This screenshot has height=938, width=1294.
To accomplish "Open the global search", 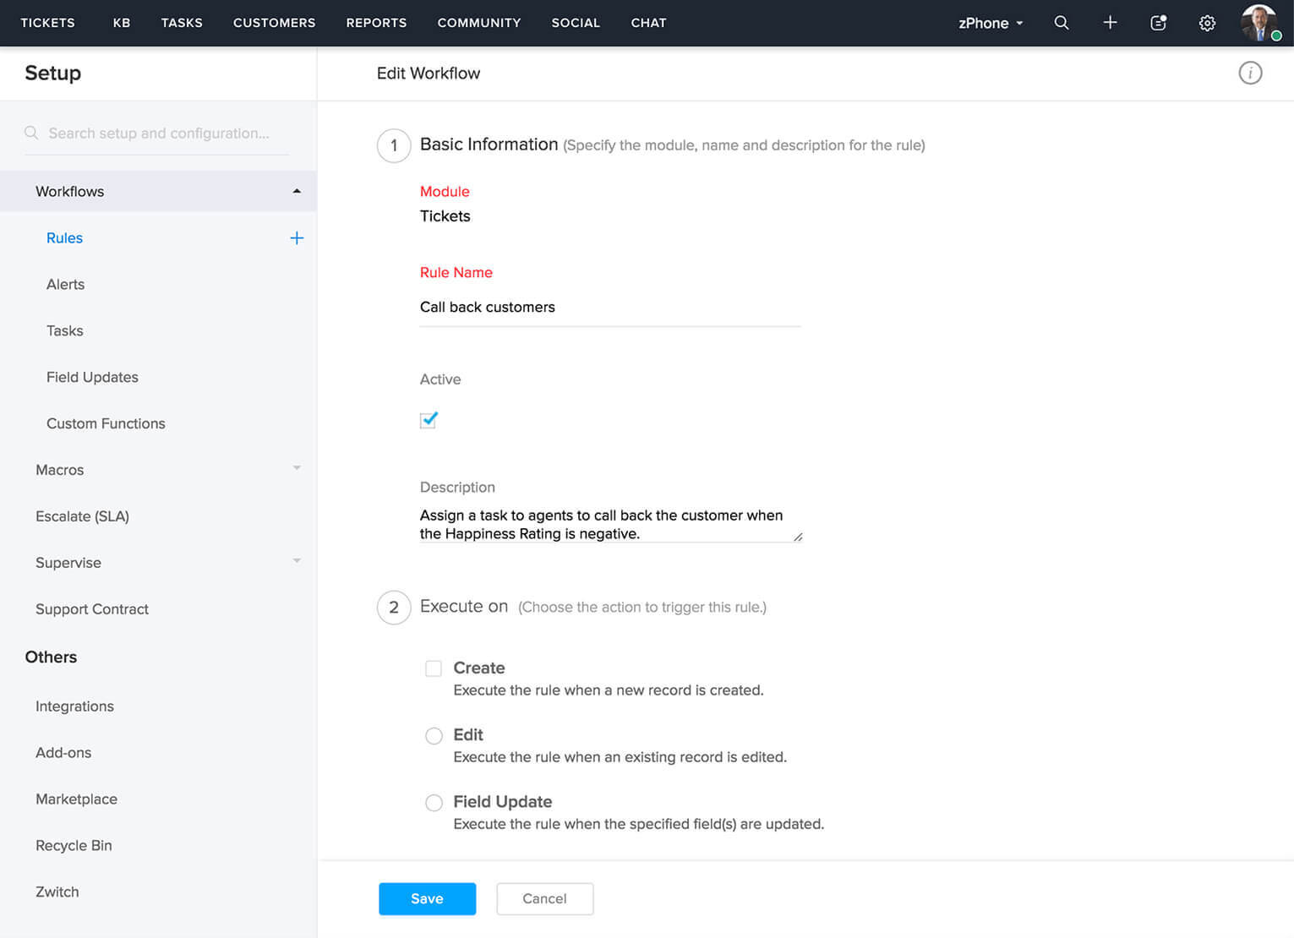I will (x=1061, y=23).
